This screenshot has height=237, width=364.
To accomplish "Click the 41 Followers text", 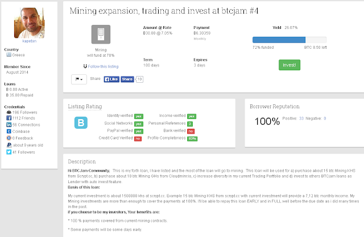I will (x=24, y=152).
